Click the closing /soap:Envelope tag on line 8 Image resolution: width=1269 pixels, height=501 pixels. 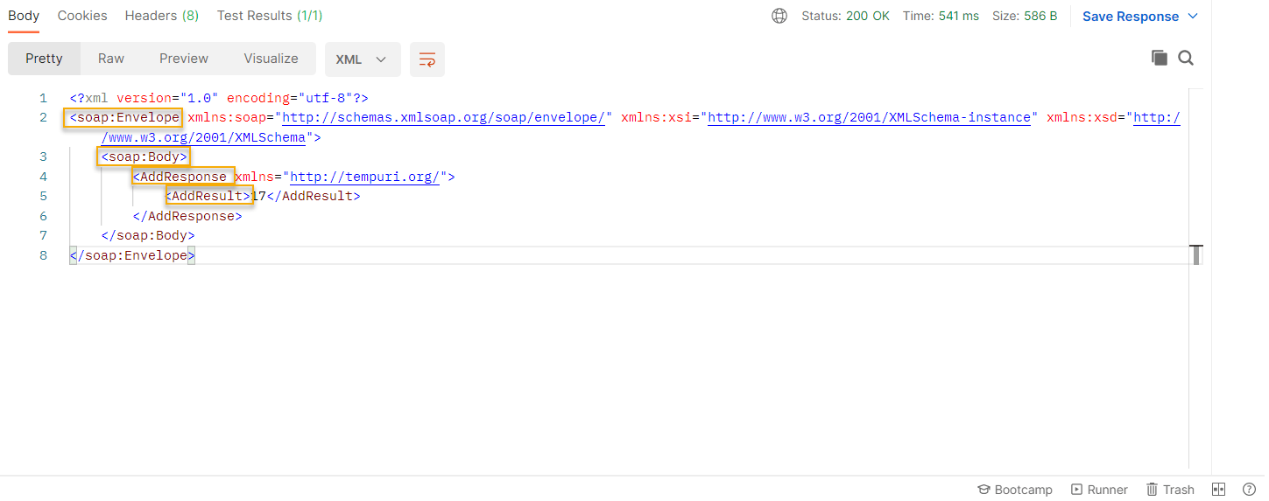pos(132,255)
